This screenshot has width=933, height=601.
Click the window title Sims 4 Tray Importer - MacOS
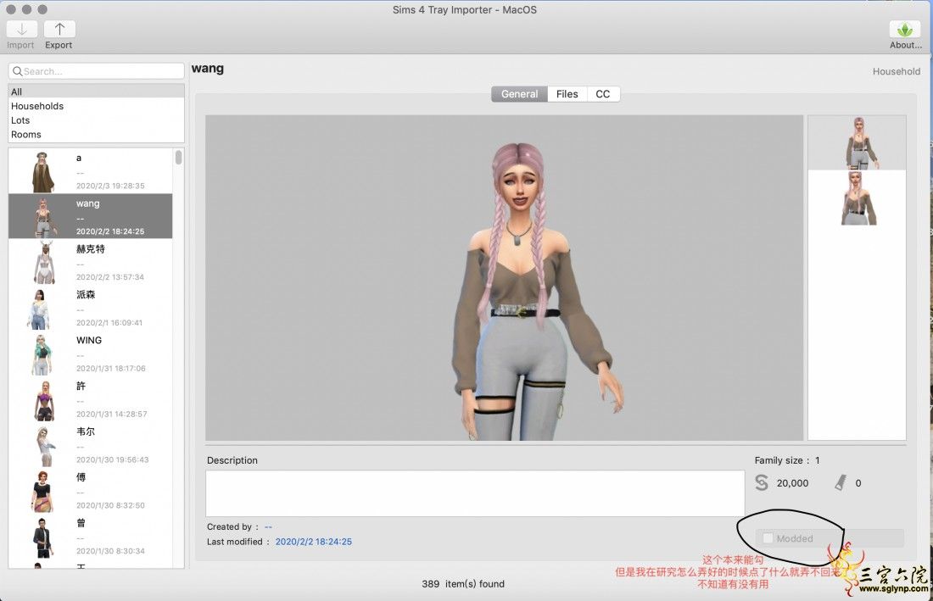click(464, 9)
